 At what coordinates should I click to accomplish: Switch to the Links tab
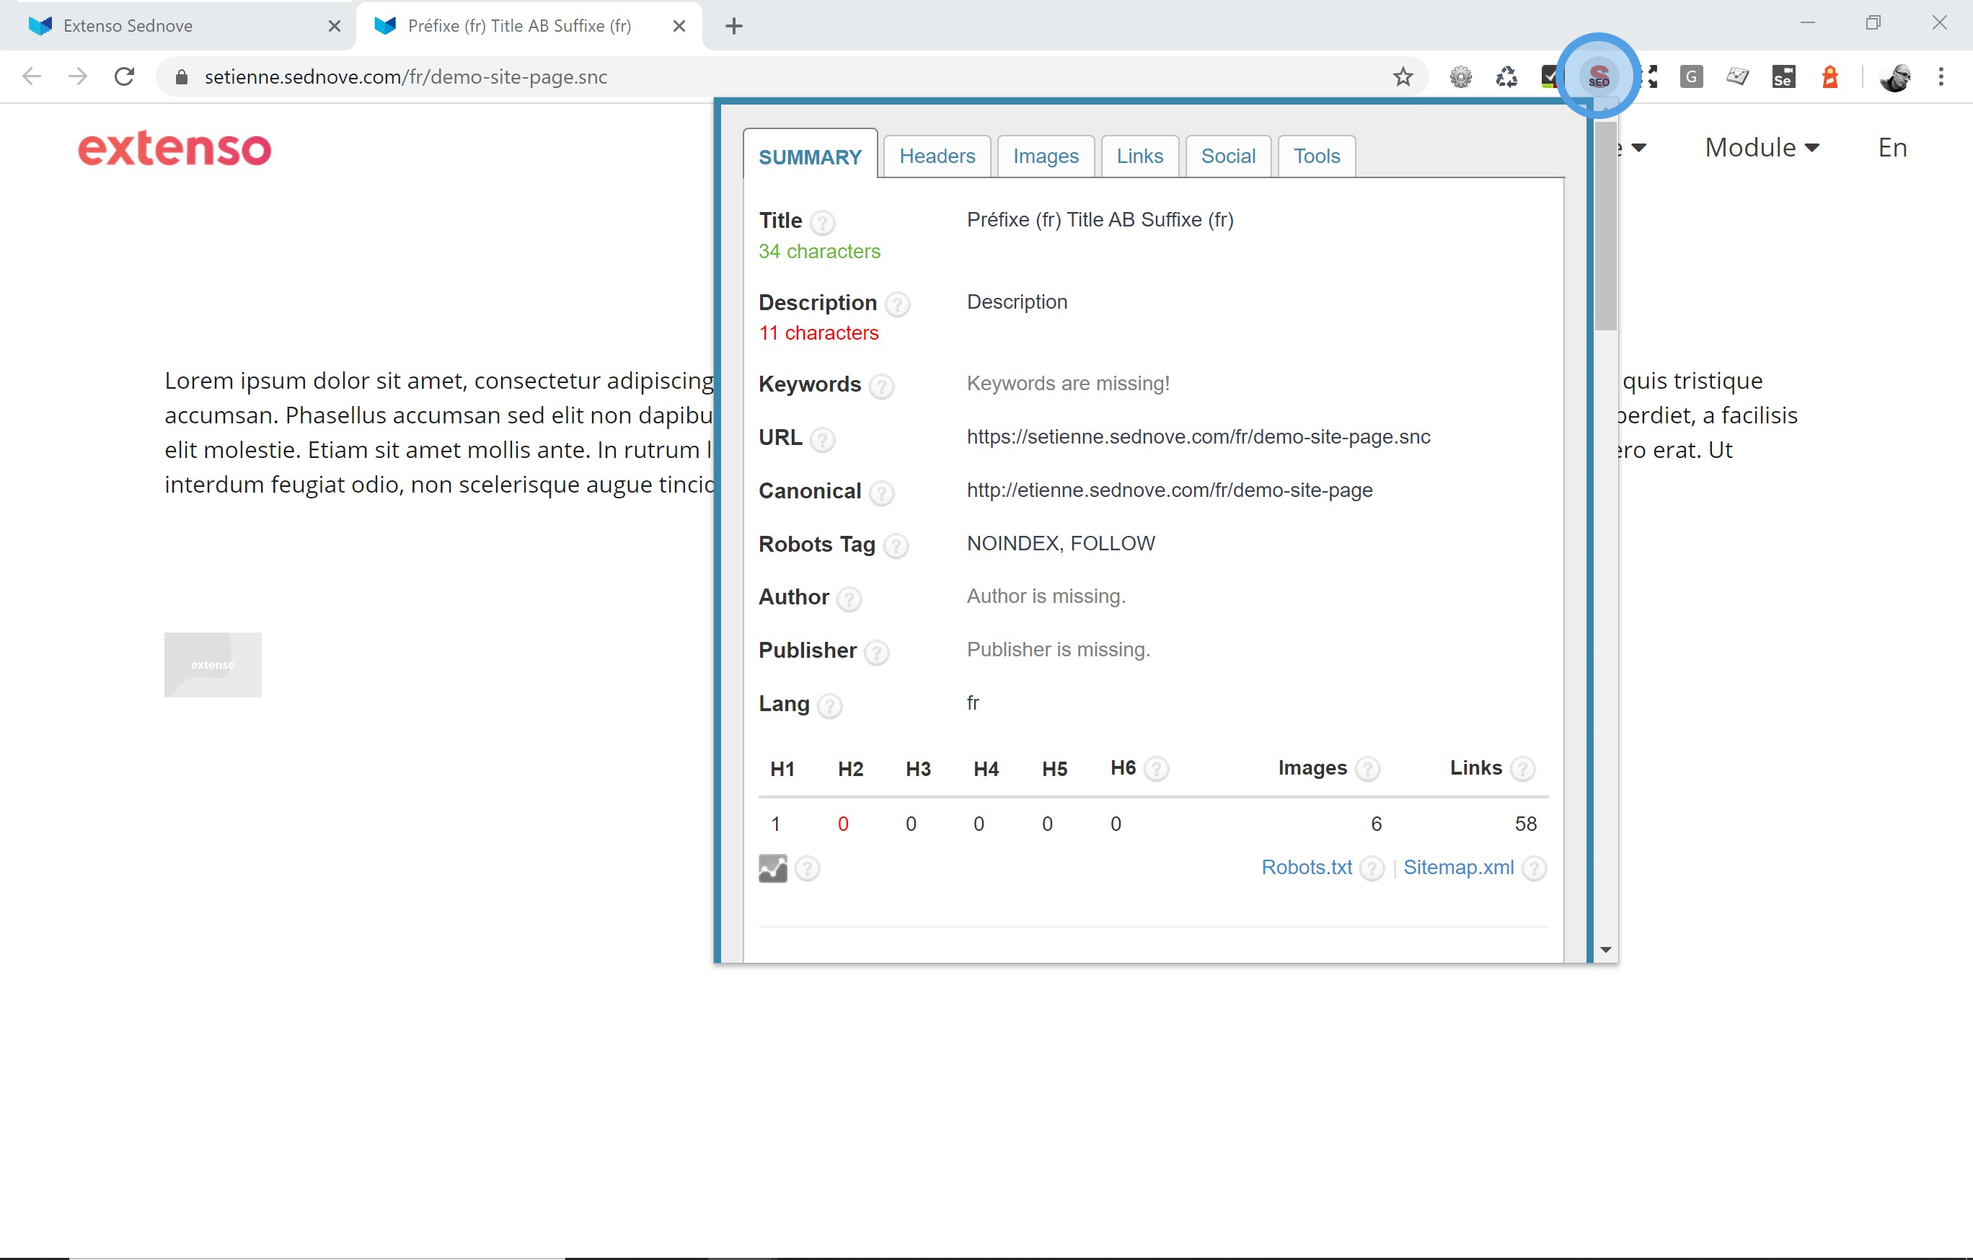(1139, 156)
